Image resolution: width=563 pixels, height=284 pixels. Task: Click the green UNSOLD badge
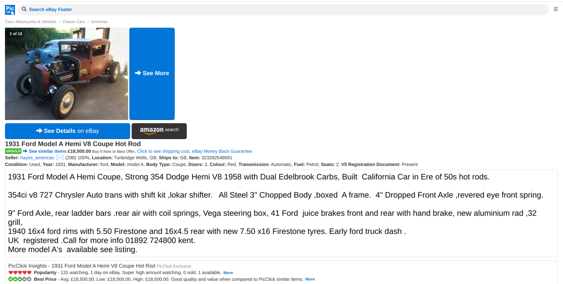coord(13,151)
